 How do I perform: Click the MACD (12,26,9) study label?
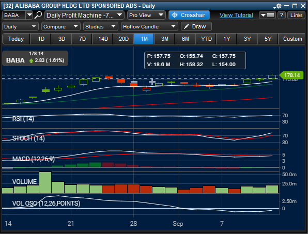(x=34, y=159)
